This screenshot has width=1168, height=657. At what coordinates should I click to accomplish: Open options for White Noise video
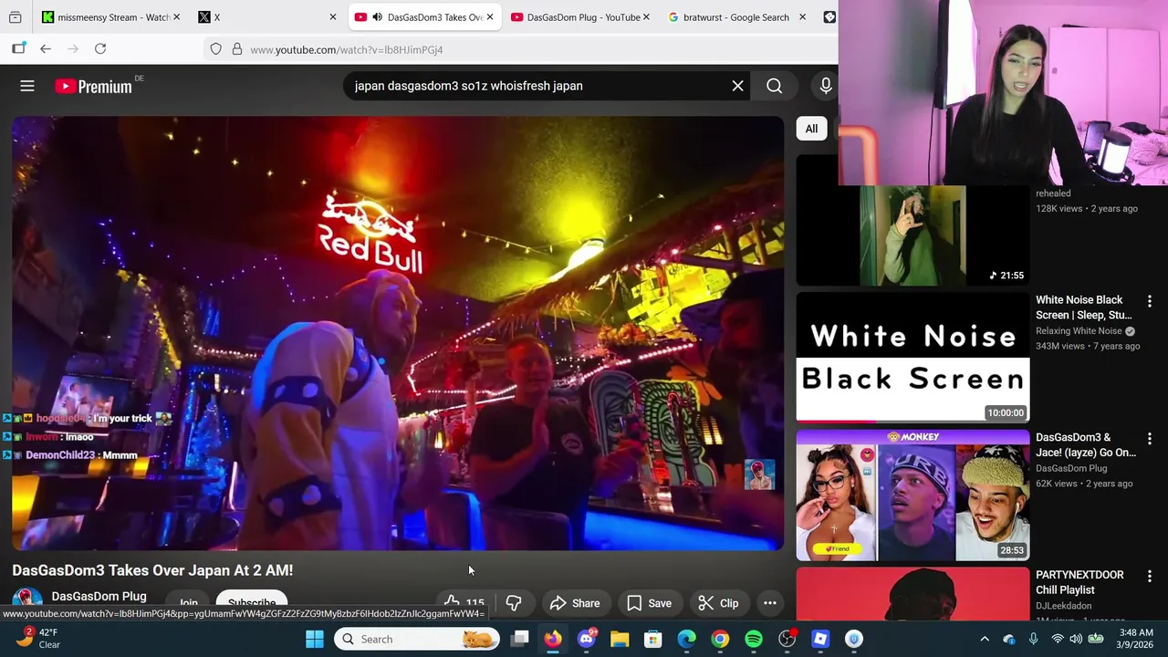point(1149,301)
